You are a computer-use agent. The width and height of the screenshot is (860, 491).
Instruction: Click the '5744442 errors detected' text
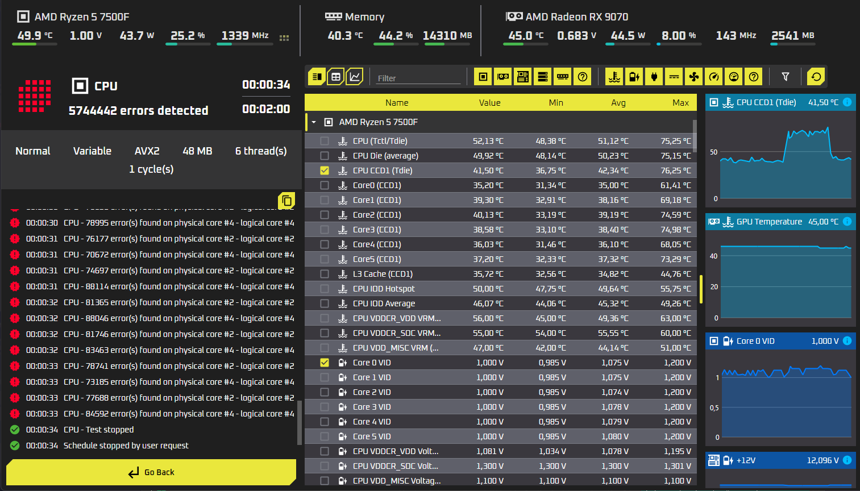click(139, 110)
